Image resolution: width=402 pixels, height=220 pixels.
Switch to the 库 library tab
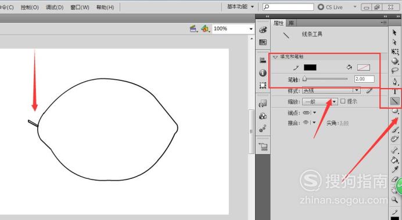[x=291, y=23]
